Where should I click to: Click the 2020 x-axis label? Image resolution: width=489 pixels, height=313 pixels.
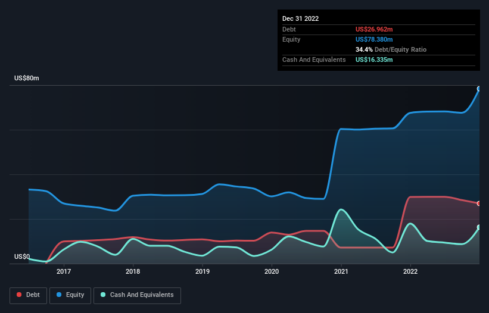pos(272,271)
